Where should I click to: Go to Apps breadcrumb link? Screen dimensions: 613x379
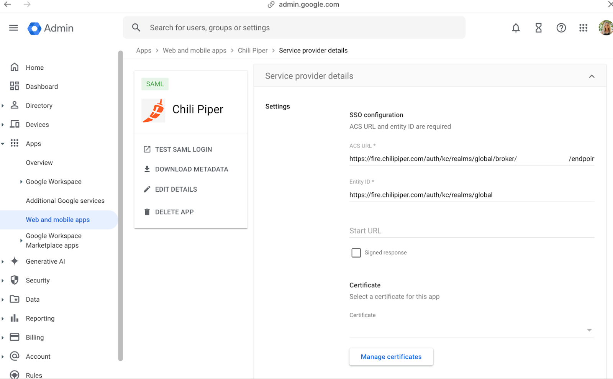click(144, 51)
